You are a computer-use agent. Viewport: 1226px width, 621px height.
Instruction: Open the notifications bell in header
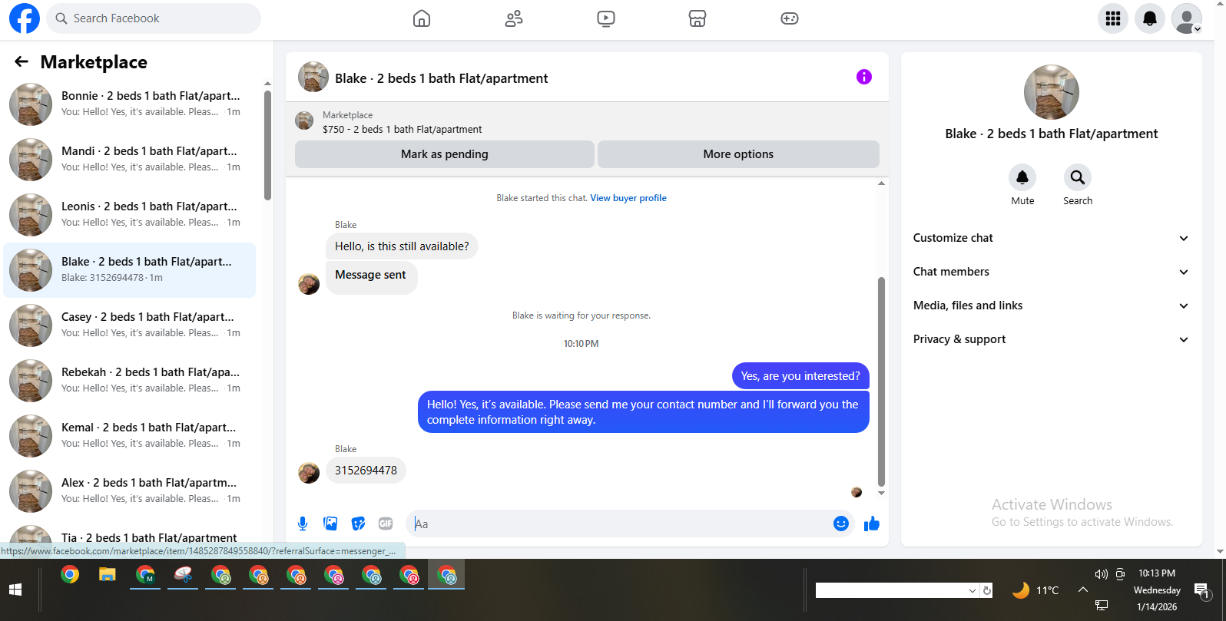[1150, 18]
